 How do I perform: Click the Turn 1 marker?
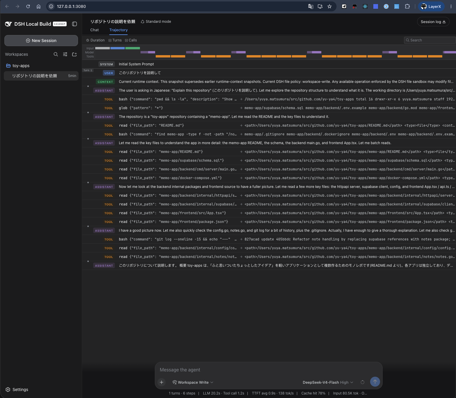88,70
